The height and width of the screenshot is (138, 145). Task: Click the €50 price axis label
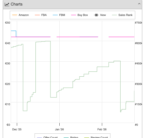pyautogui.click(x=8, y=23)
